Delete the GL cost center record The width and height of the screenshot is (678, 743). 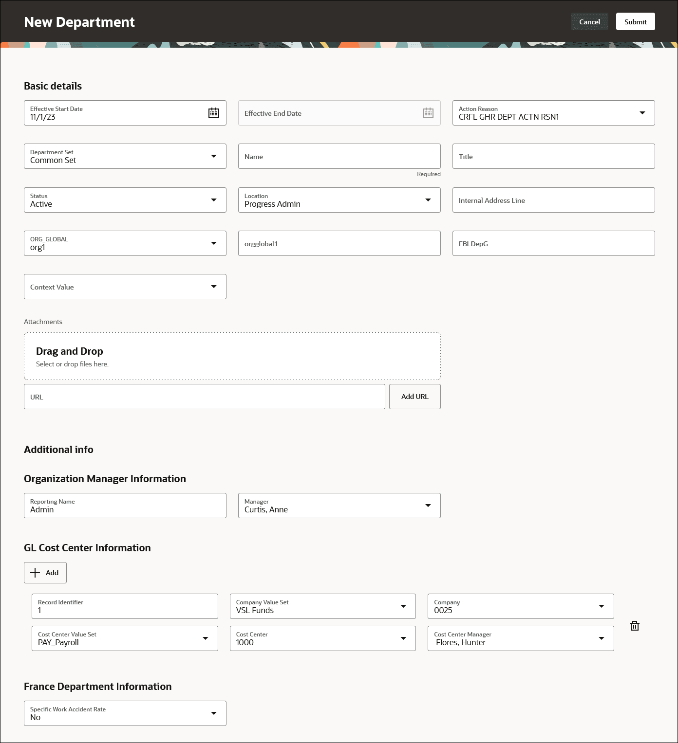(x=634, y=626)
